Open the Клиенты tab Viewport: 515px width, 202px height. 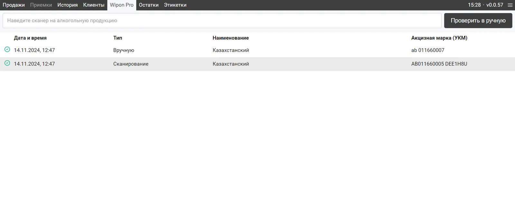coord(94,5)
